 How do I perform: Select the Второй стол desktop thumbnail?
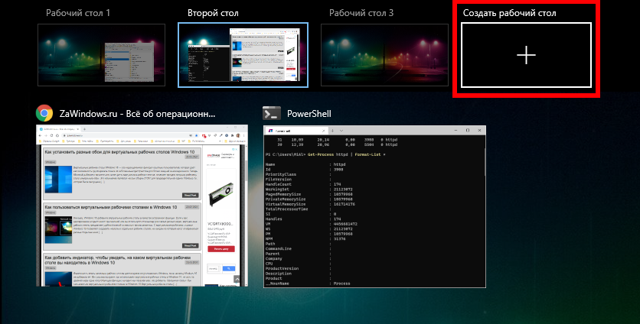(243, 55)
